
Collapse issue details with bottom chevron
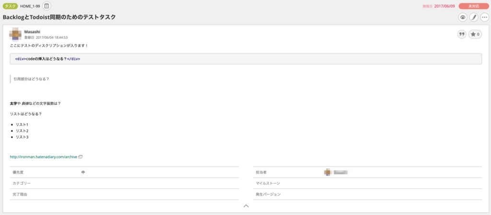[x=246, y=206]
